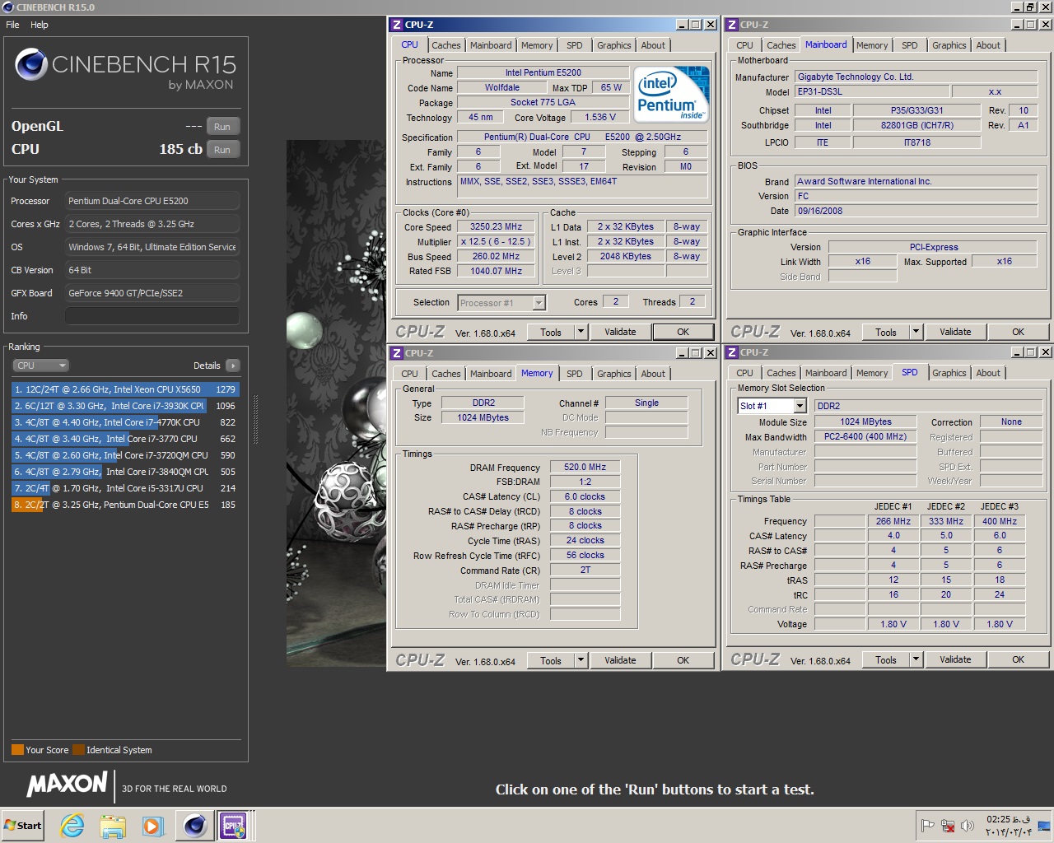Open the Start menu
1054x843 pixels.
tap(23, 825)
